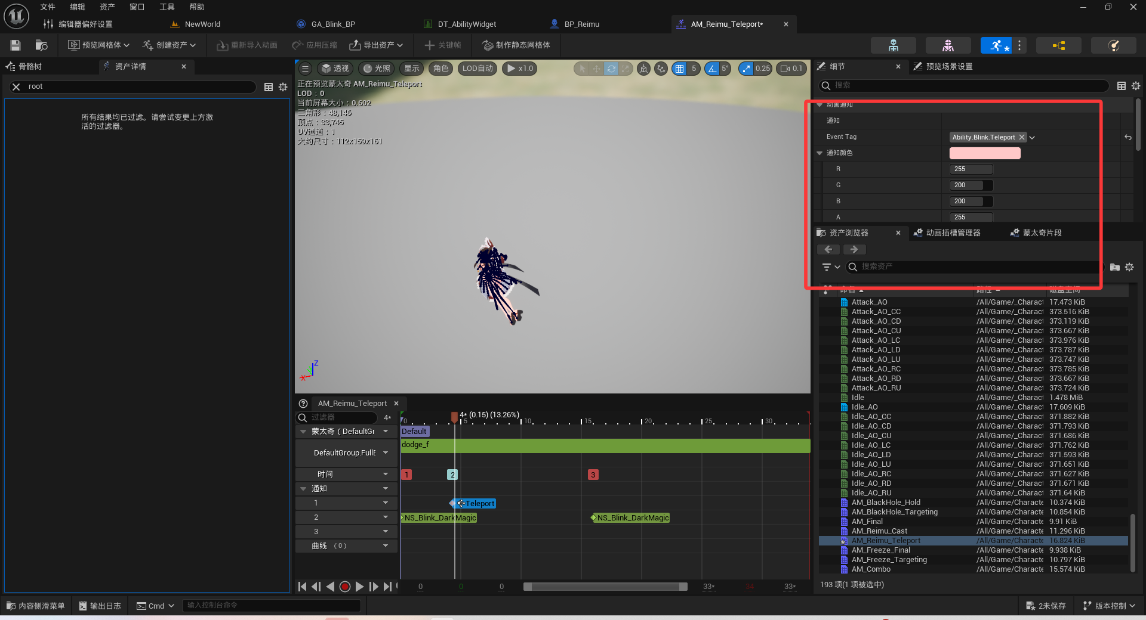Select the rotate gizmo tool

(611, 69)
